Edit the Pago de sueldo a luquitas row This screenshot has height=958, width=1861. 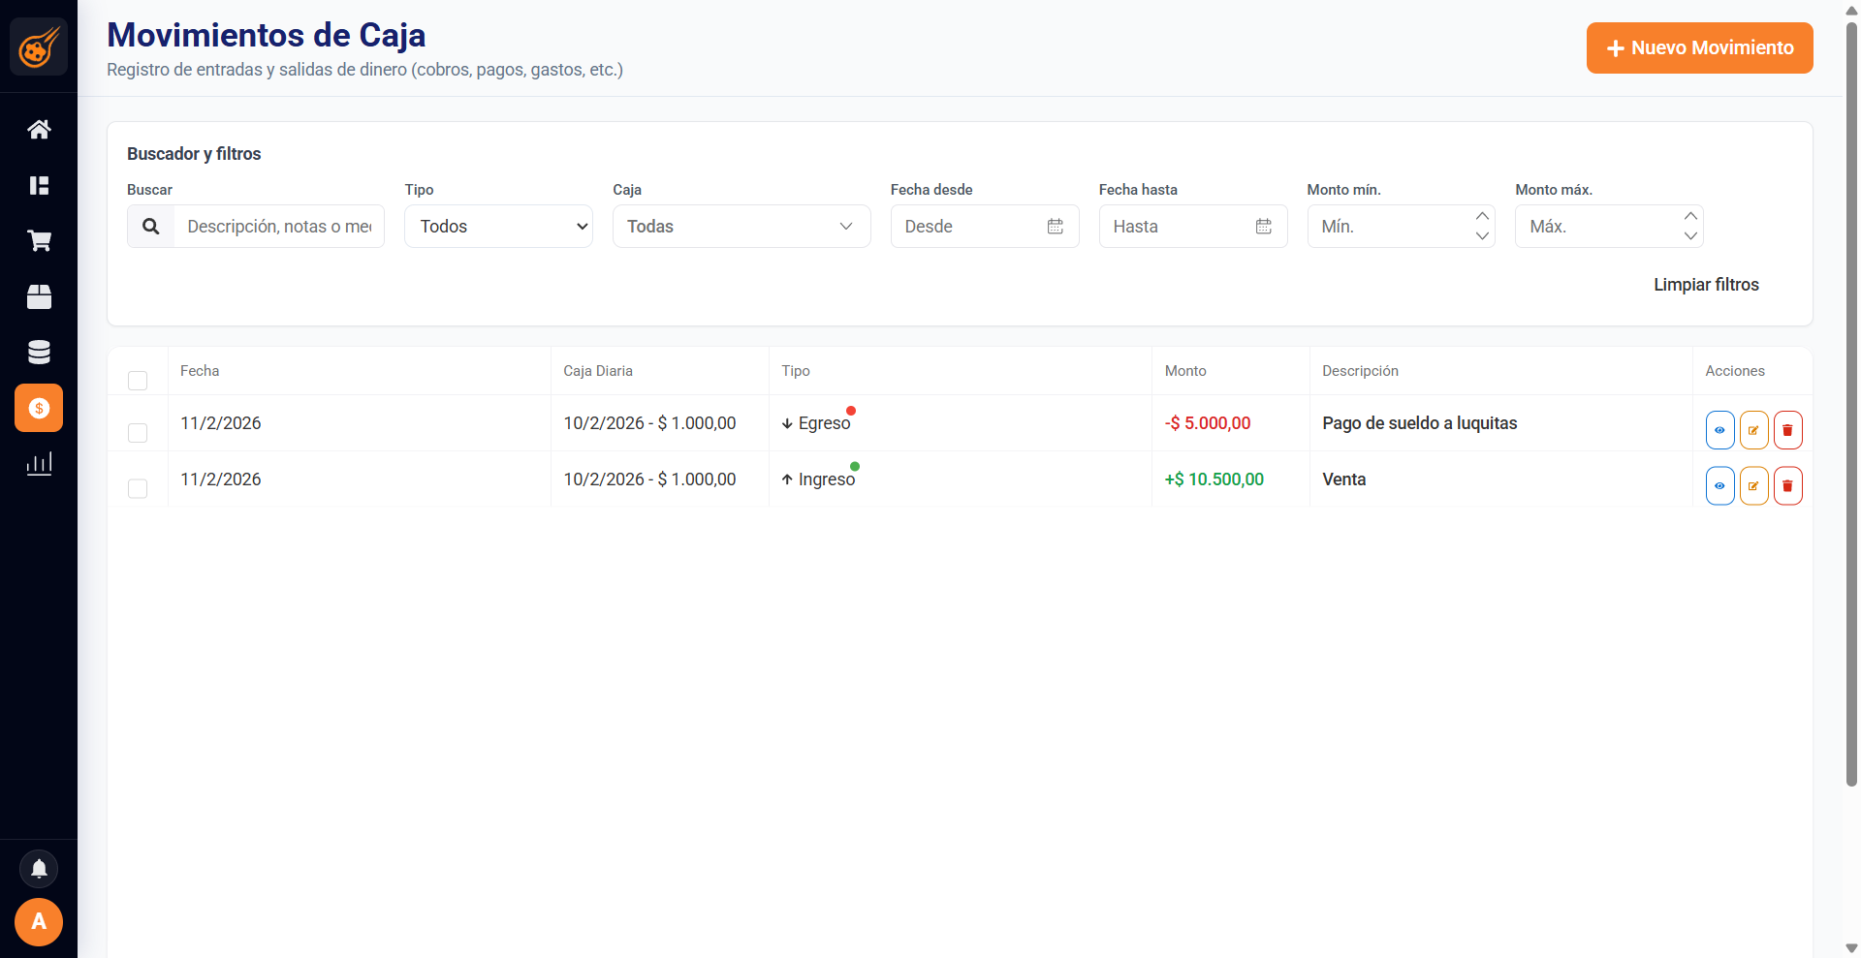1753,430
